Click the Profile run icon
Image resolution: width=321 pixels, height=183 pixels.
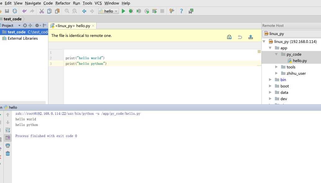(147, 11)
